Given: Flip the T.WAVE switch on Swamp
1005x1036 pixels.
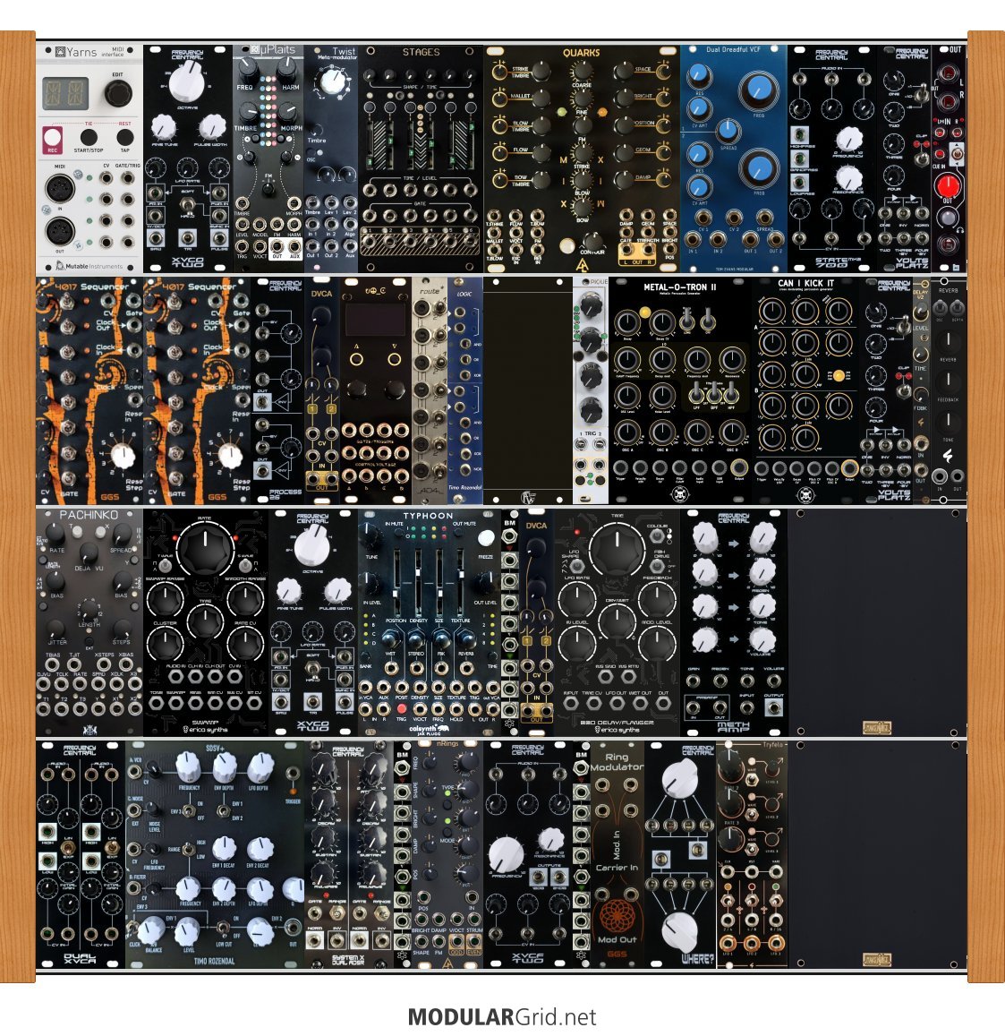Looking at the screenshot, I should pyautogui.click(x=165, y=566).
